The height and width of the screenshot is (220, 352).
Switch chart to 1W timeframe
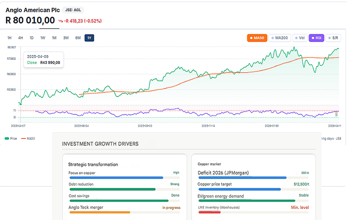click(x=43, y=38)
